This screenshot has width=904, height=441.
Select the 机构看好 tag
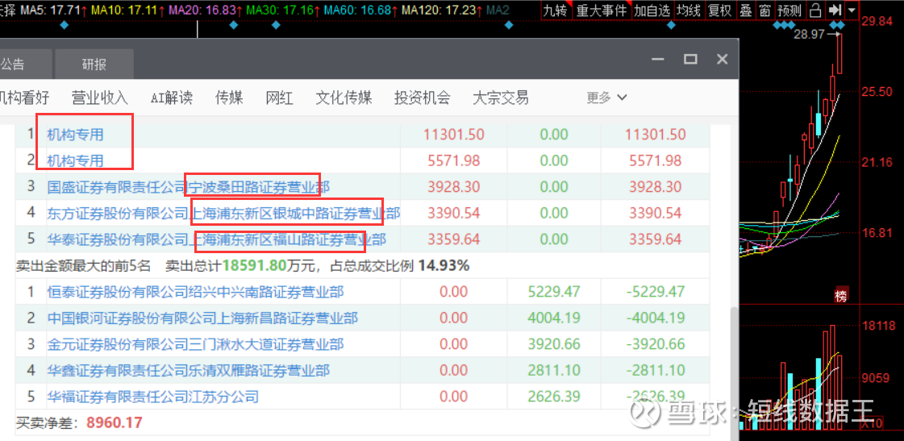pyautogui.click(x=23, y=98)
